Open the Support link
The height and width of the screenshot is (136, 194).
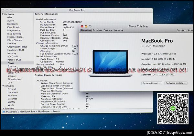tap(181, 30)
